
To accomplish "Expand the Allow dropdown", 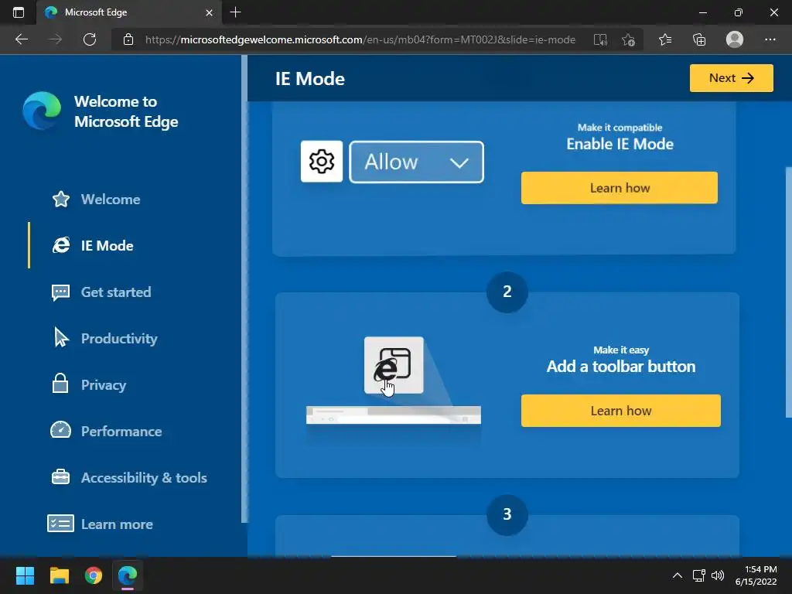I will 416,162.
